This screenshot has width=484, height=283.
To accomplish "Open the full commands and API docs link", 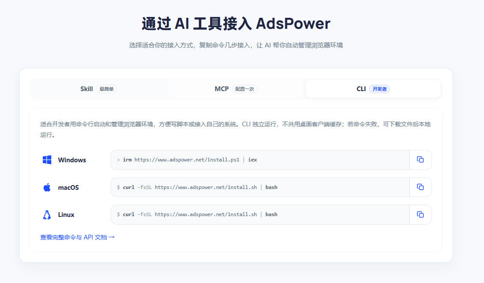I will (78, 237).
